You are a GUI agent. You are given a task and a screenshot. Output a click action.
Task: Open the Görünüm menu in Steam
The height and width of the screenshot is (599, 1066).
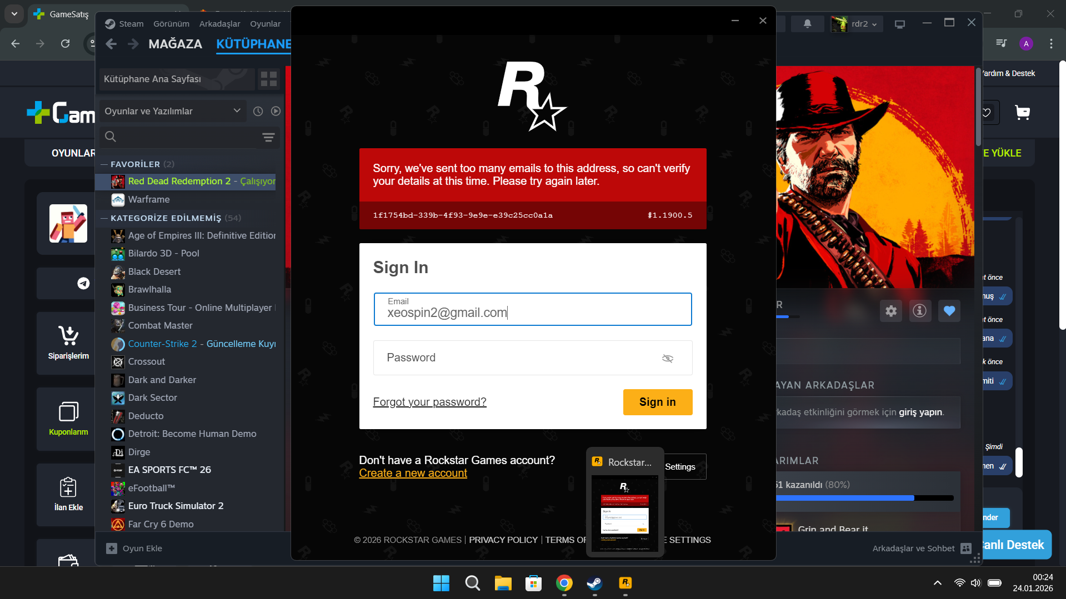(x=172, y=24)
